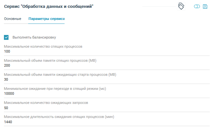Click the "Максимальное количество ожидающих запросов" label
This screenshot has height=132, width=214.
coord(46,103)
